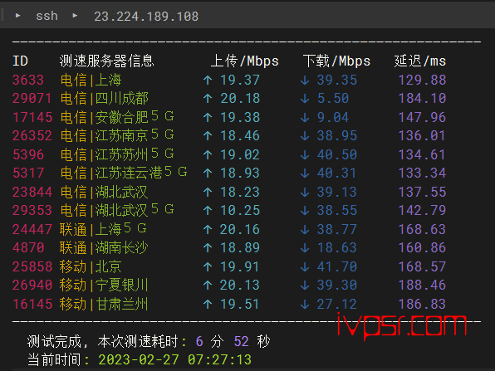The image size is (495, 371).
Task: Select server ID 26352
Action: pos(32,135)
